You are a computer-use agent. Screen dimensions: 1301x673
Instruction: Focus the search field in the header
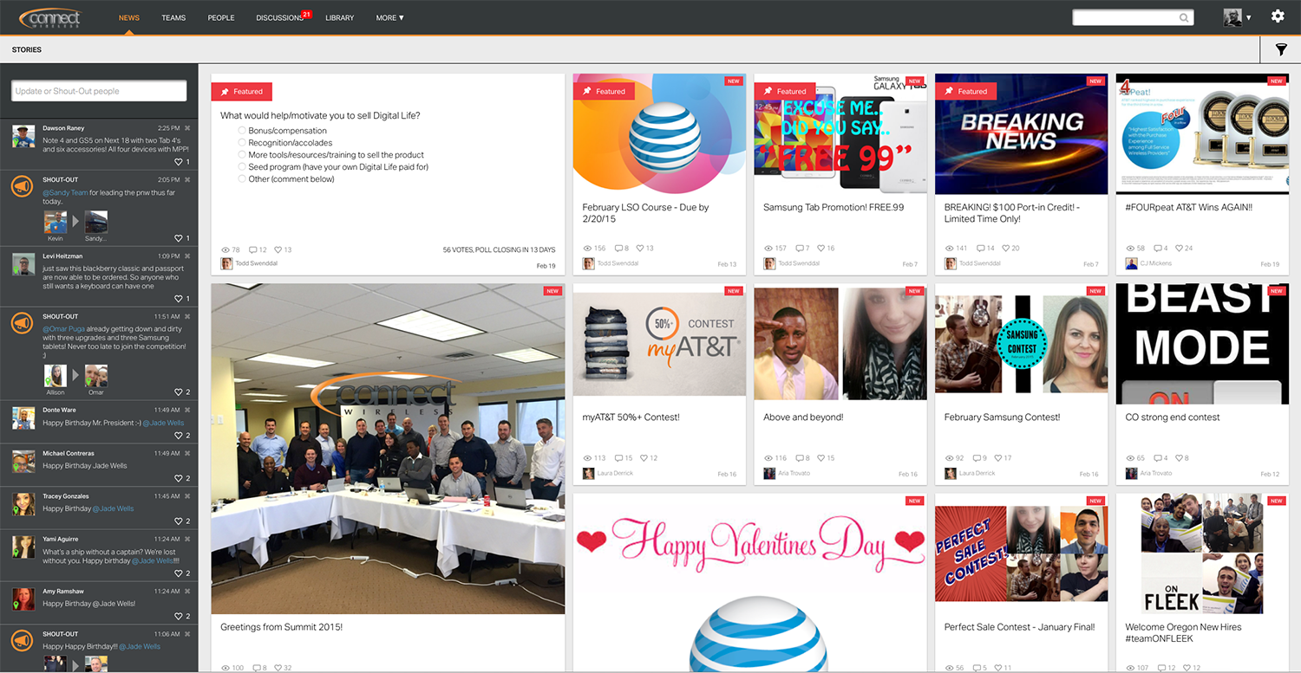[1133, 17]
